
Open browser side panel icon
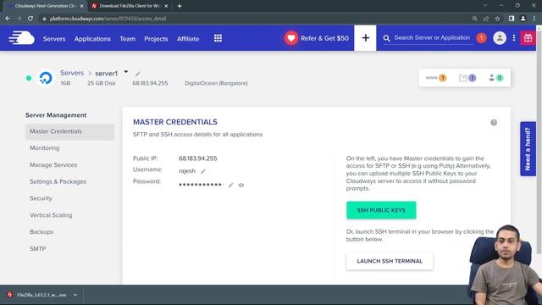pos(512,19)
